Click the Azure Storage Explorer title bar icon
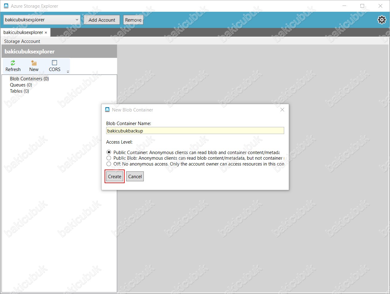Screen dimensions: 390x294 coord(6,6)
